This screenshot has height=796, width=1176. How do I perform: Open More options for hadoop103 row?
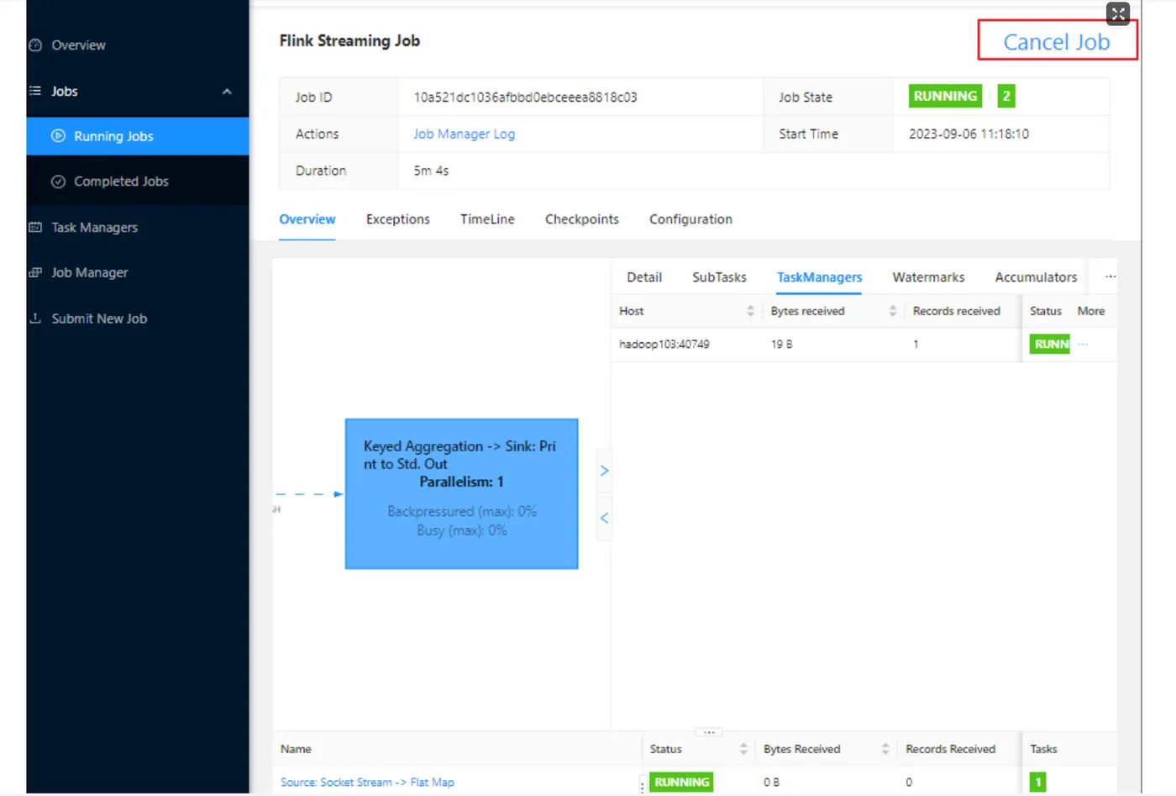pos(1084,344)
